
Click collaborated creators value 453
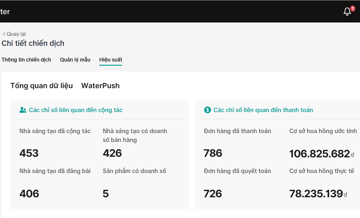point(29,153)
